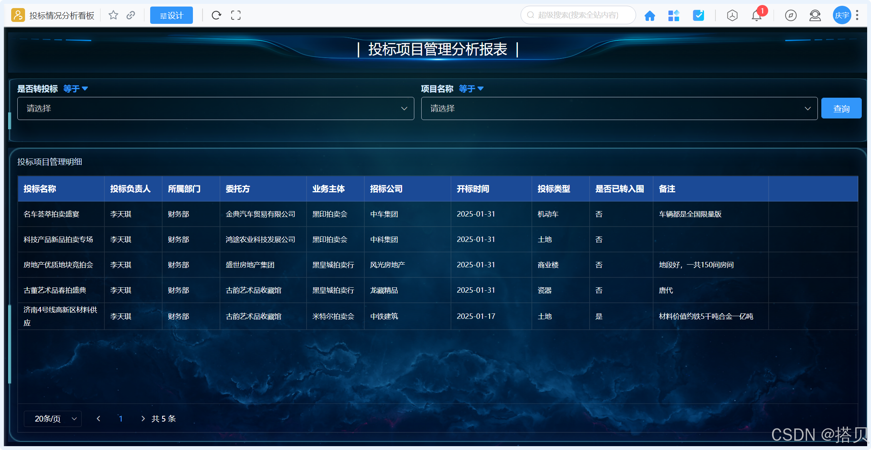Change 是否转投标 operator 等于 dropdown
871x450 pixels.
click(76, 89)
